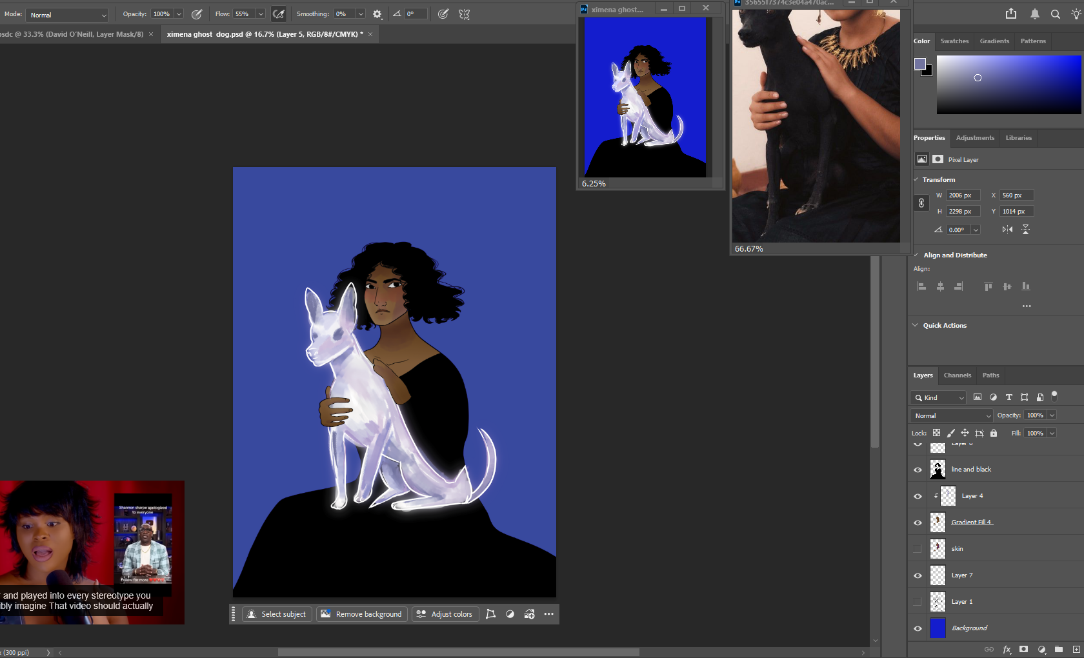Collapse the Transform section
This screenshot has width=1084, height=658.
coord(916,179)
